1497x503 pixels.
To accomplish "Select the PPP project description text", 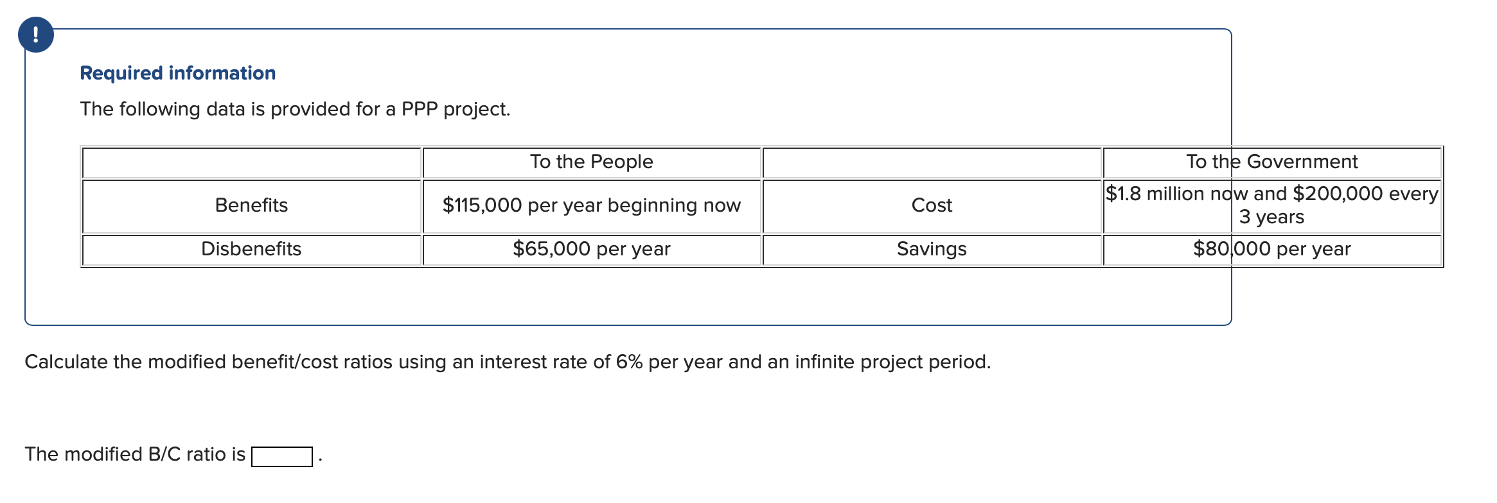I will coord(295,109).
